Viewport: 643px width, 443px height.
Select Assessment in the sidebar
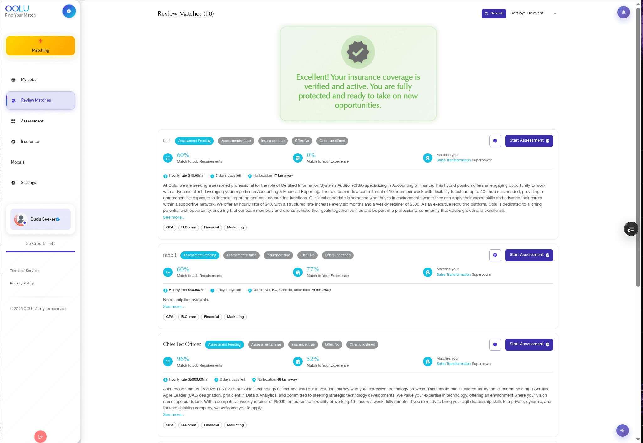tap(32, 121)
